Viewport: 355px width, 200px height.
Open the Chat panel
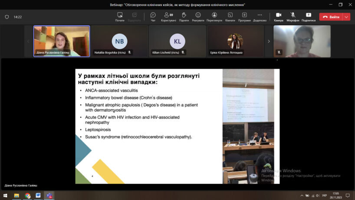point(153,17)
